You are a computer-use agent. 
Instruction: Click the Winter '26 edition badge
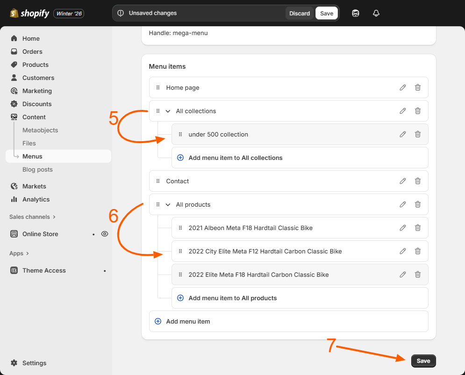(69, 14)
